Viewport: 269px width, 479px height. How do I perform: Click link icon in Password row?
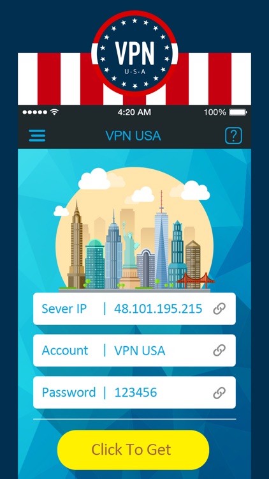pyautogui.click(x=219, y=393)
